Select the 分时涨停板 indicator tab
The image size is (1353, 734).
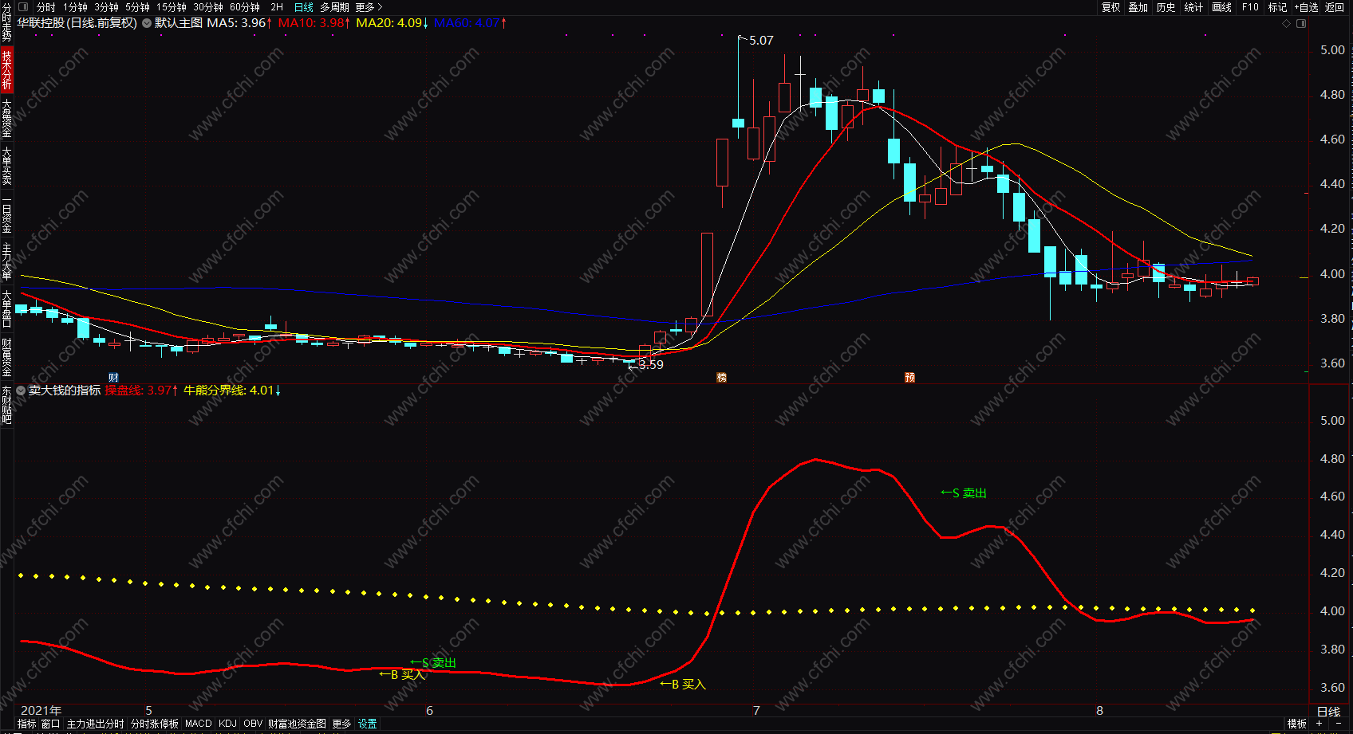(155, 724)
